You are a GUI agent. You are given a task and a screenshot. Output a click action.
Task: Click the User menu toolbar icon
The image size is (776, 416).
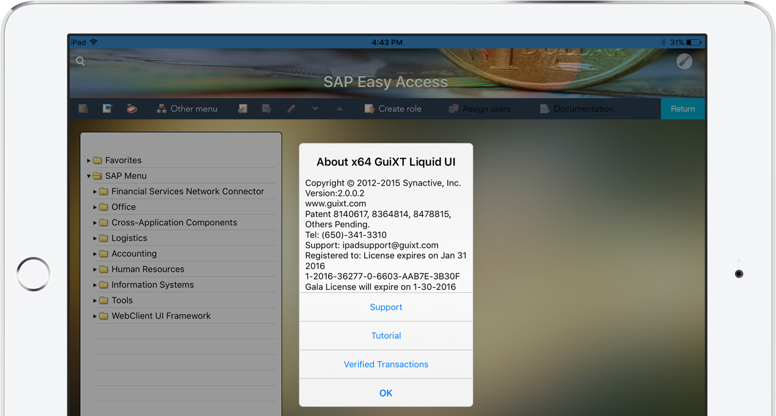84,109
